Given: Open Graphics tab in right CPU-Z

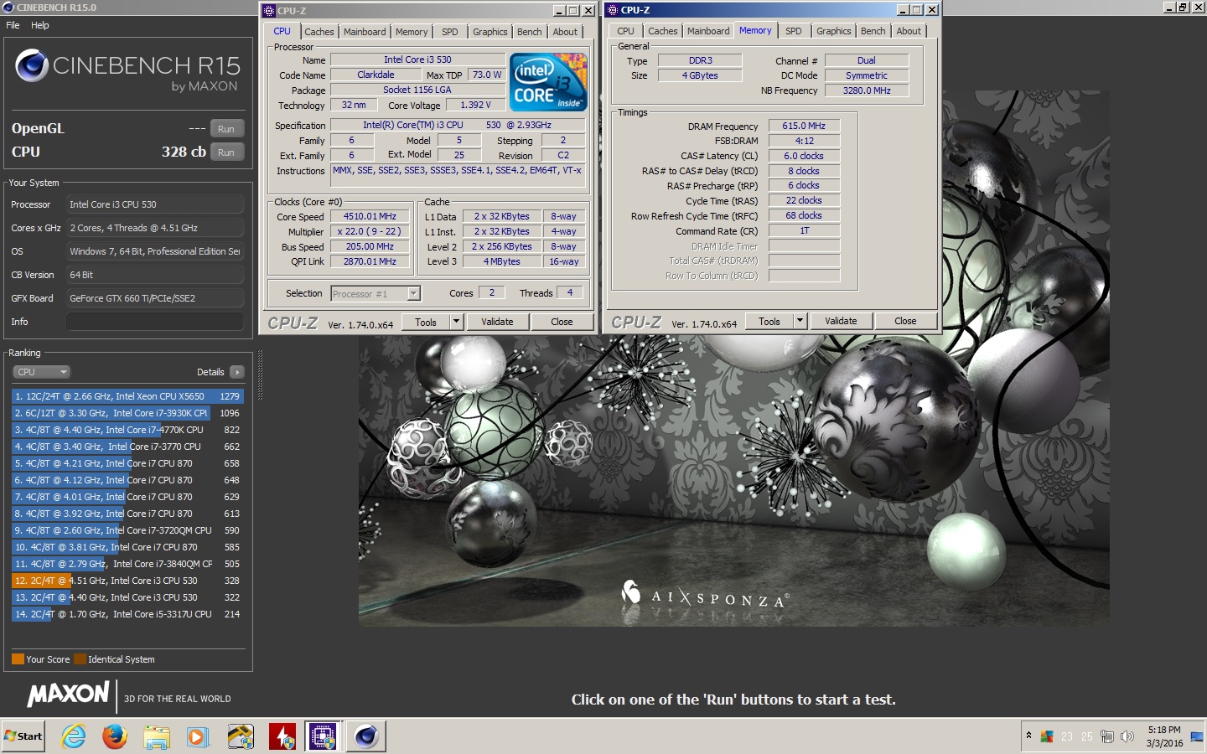Looking at the screenshot, I should (x=834, y=31).
